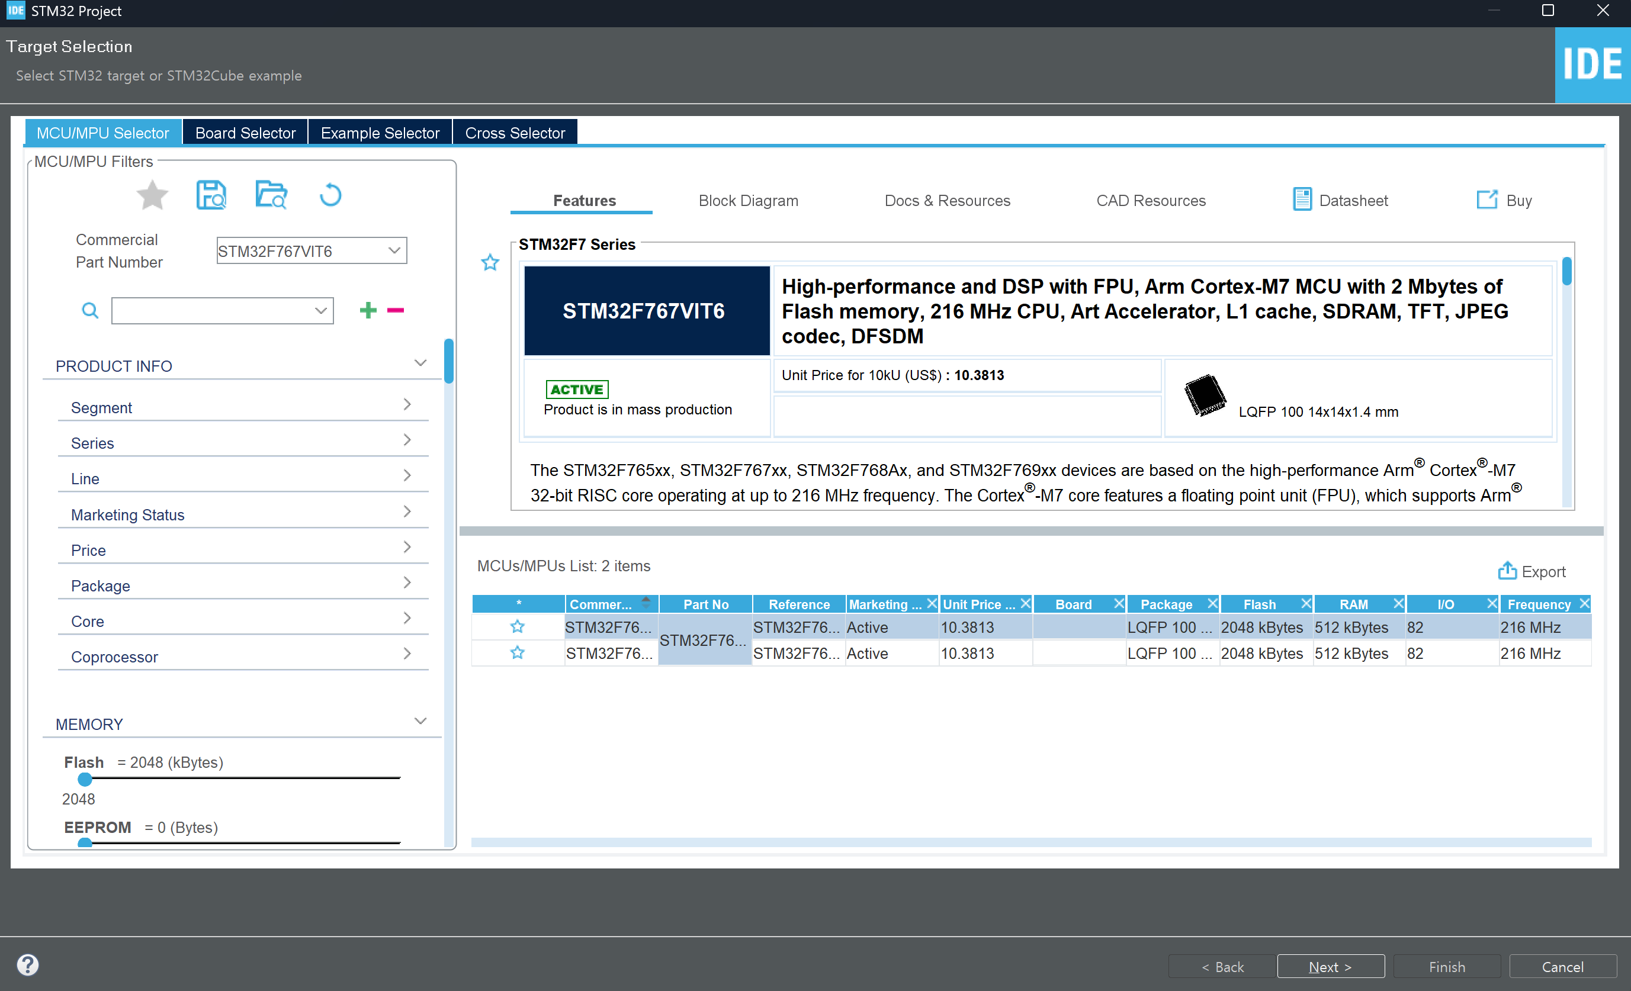Click the LQFP 100 package chip image
This screenshot has height=991, width=1631.
[x=1204, y=395]
